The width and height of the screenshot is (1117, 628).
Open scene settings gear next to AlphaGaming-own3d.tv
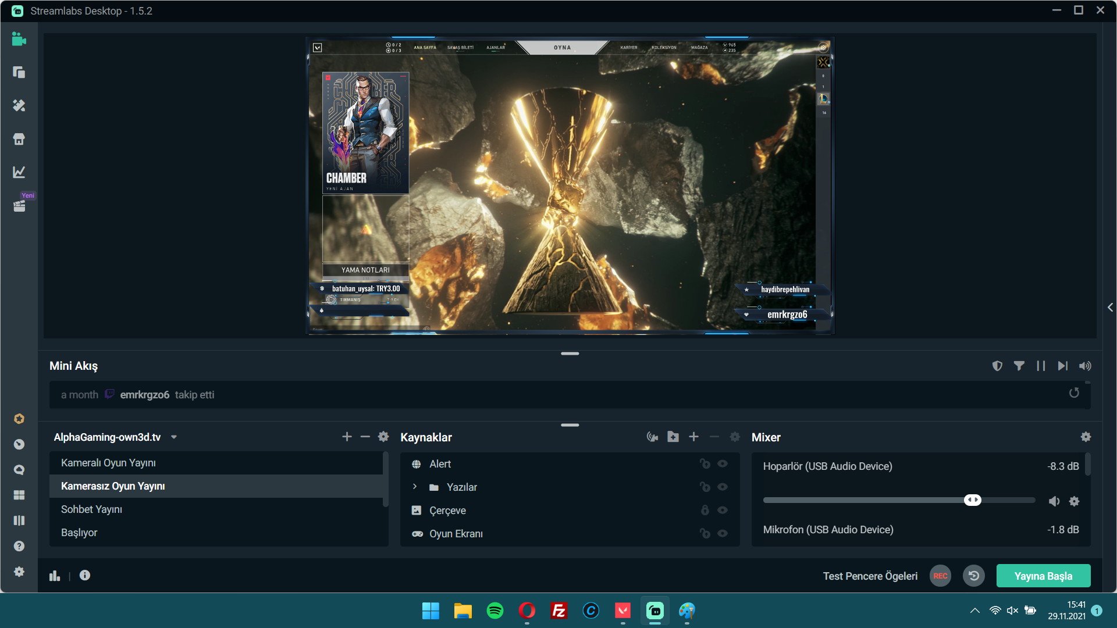(x=383, y=437)
